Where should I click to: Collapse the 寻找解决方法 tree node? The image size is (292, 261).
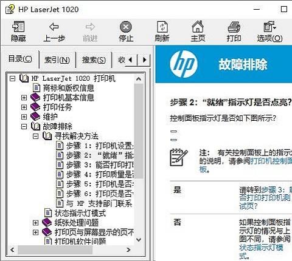tap(36, 136)
